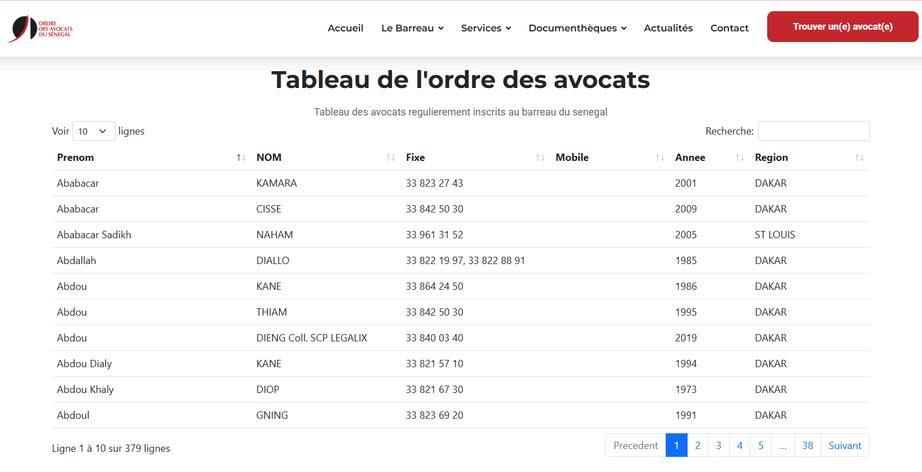The image size is (922, 472).
Task: Open the Actualités menu item
Action: click(668, 28)
